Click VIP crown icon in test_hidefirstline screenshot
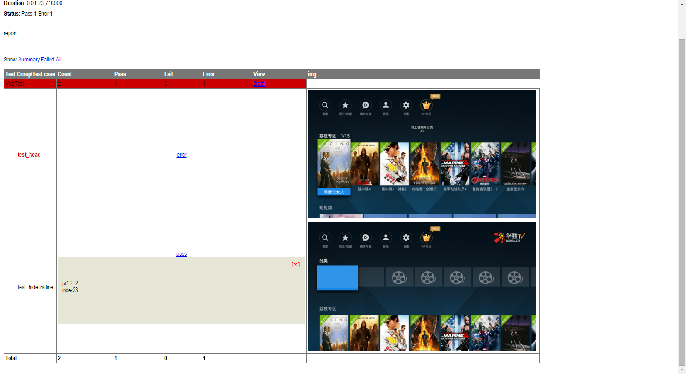Viewport: 686px width, 374px height. [426, 237]
